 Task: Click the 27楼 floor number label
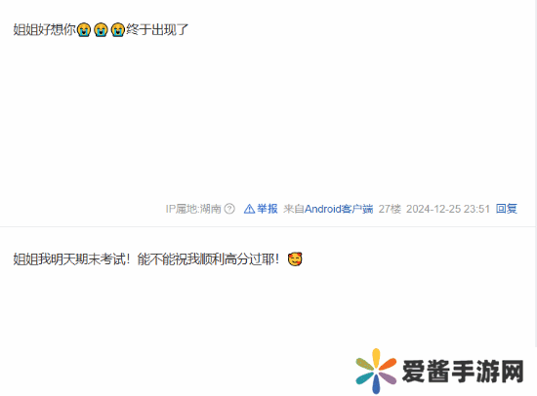click(390, 209)
